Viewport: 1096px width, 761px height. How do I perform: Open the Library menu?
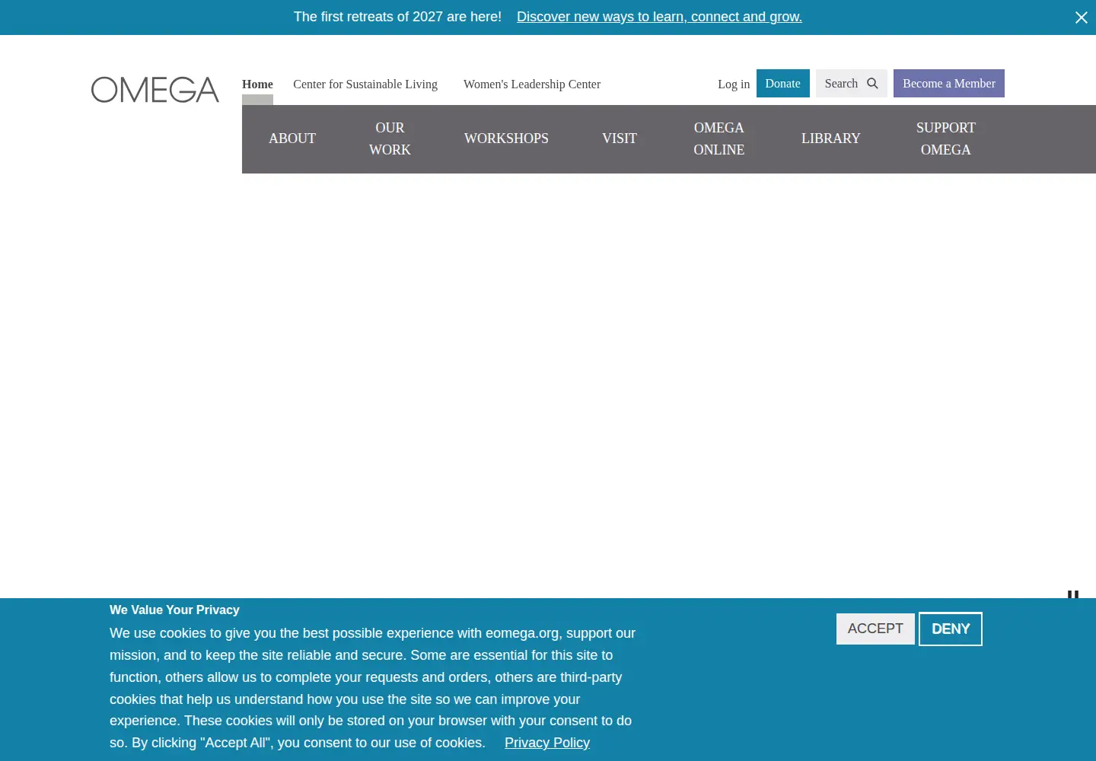831,139
